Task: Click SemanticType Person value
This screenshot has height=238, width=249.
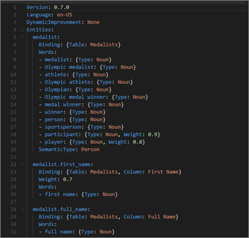Action: click(x=90, y=150)
